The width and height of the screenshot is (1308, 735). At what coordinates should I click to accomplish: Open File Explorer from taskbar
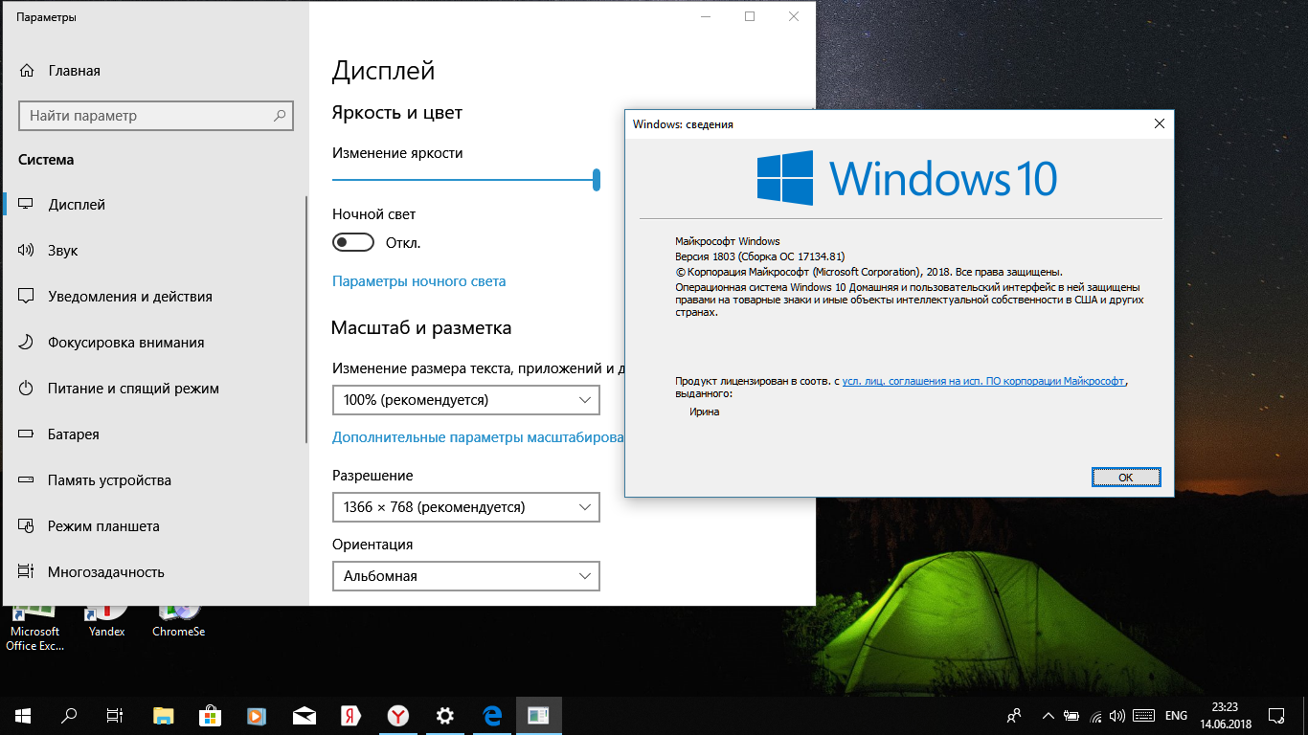tap(164, 715)
